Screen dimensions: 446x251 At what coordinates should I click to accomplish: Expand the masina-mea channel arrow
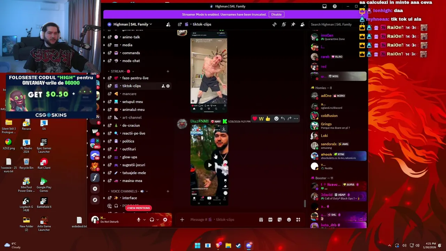click(x=104, y=181)
